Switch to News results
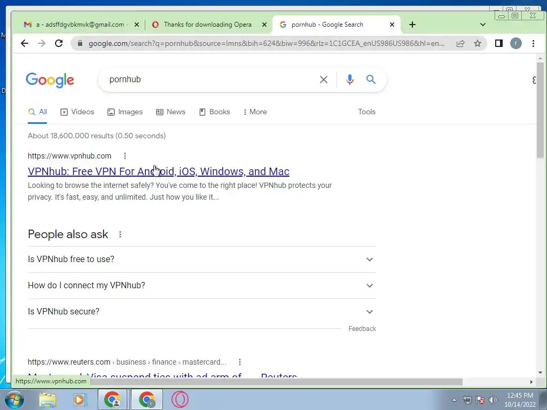 coord(170,112)
